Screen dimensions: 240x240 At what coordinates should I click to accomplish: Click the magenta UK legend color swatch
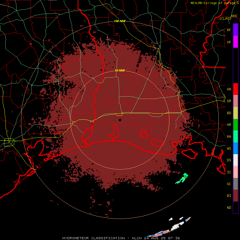point(235,42)
